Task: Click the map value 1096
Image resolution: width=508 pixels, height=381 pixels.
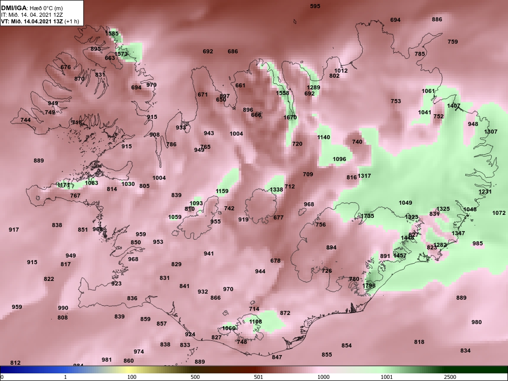Action: [339, 159]
